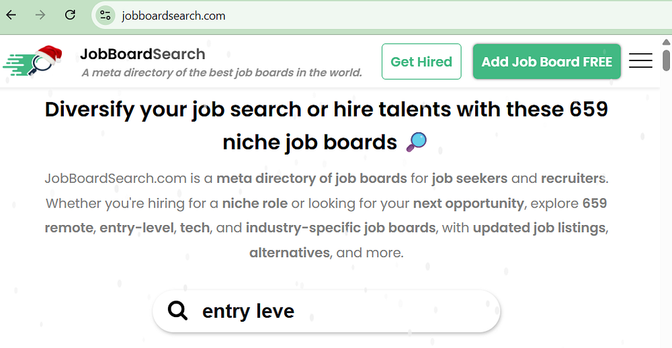
Task: Click the Santa-hat magnifier logo icon
Action: click(34, 62)
